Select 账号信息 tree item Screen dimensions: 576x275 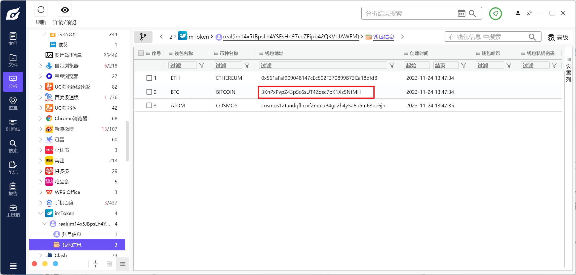point(77,234)
